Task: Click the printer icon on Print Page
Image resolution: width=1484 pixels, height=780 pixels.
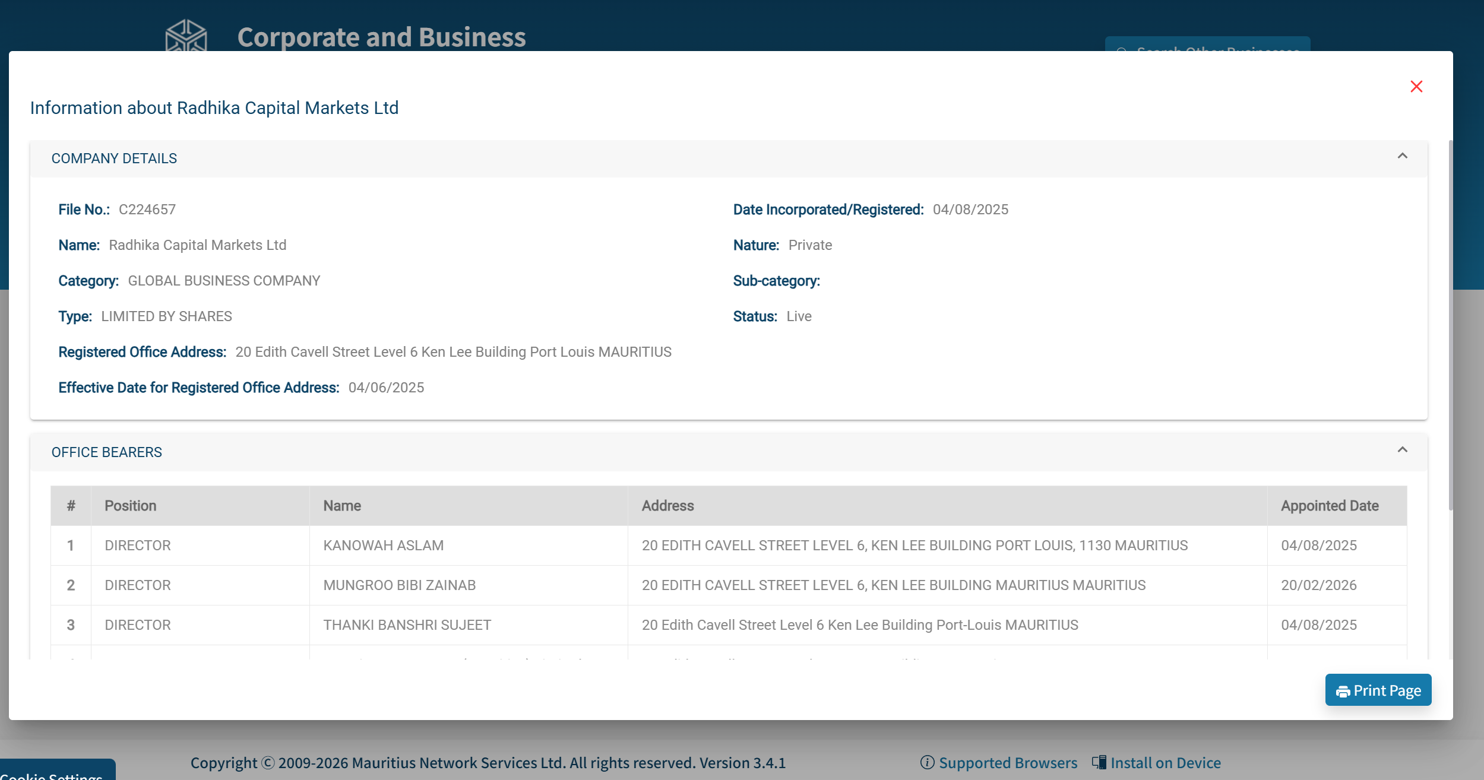Action: 1343,692
